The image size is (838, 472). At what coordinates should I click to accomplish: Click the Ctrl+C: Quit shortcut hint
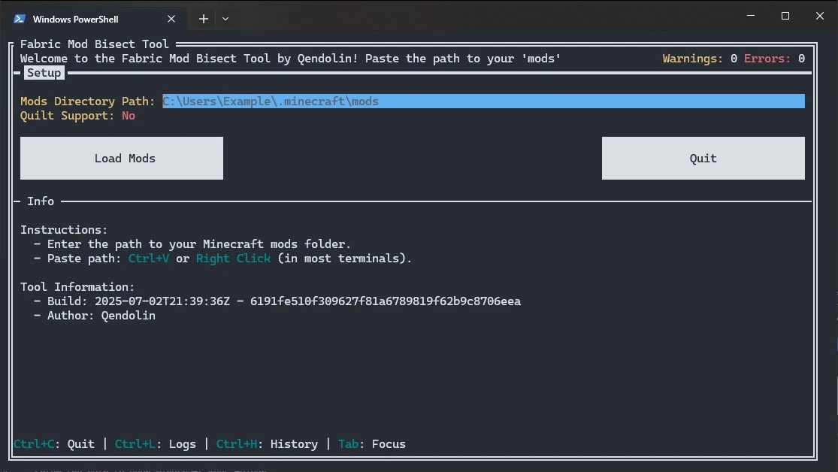(x=54, y=443)
